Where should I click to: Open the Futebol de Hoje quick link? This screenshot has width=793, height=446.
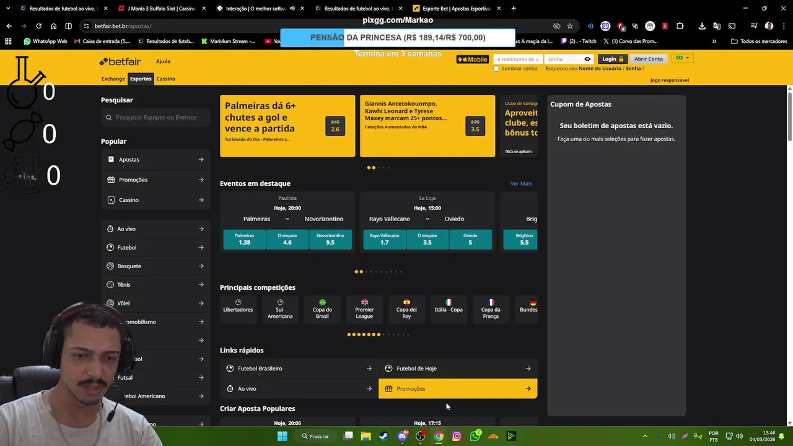[458, 369]
